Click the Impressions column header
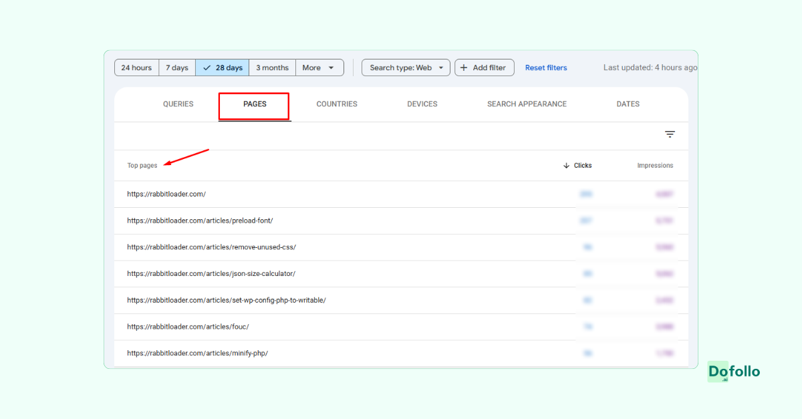Image resolution: width=802 pixels, height=419 pixels. tap(654, 165)
